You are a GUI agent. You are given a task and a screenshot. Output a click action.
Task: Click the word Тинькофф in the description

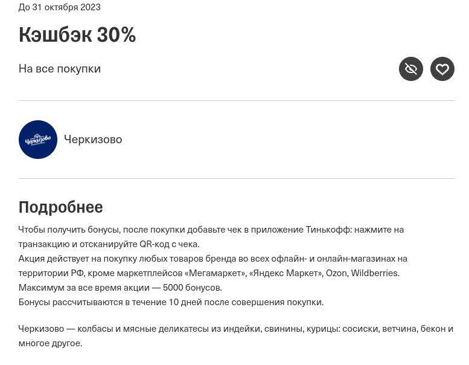click(328, 230)
